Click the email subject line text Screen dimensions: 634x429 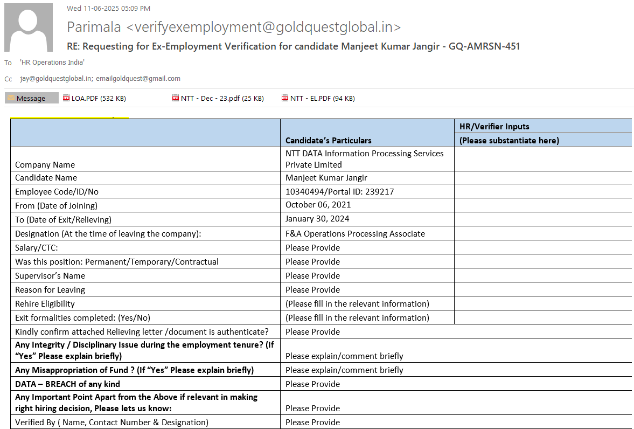(x=293, y=46)
